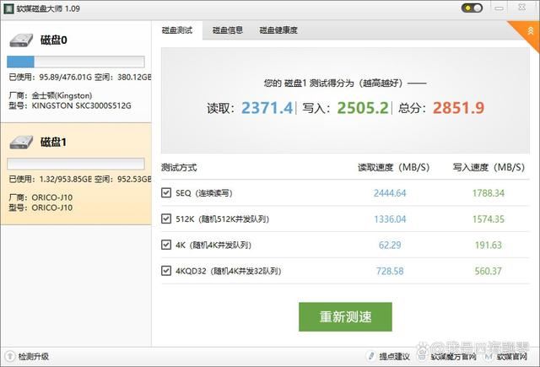This screenshot has width=540, height=367.
Task: Toggle the yellow switch in the title bar
Action: (472, 8)
